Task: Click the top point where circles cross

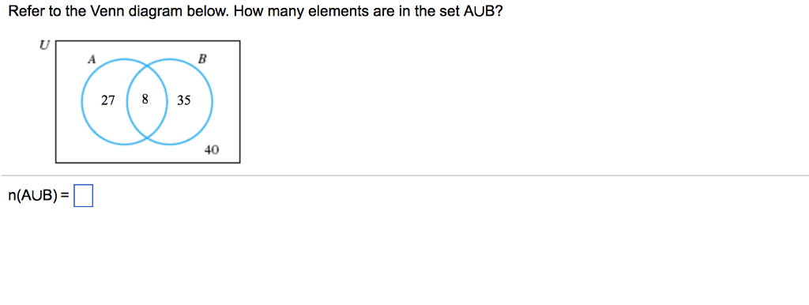Action: (148, 66)
